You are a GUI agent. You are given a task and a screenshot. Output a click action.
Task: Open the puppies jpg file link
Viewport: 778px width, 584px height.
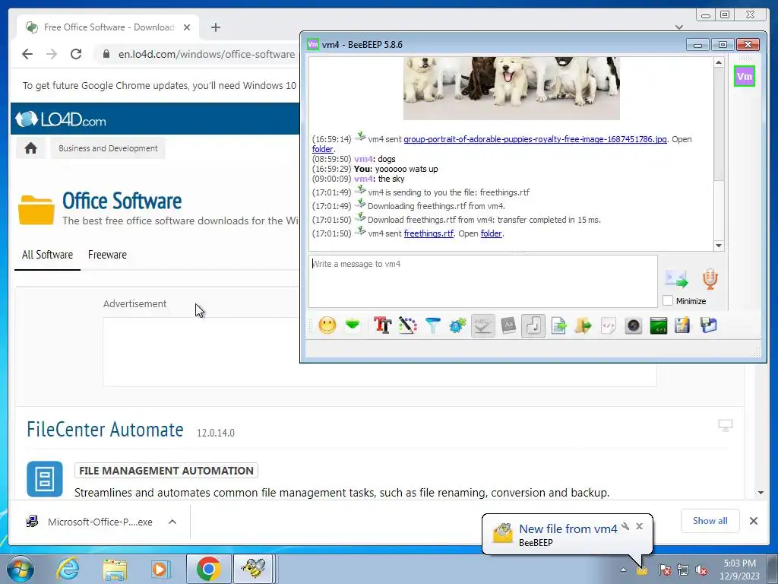[x=535, y=139]
